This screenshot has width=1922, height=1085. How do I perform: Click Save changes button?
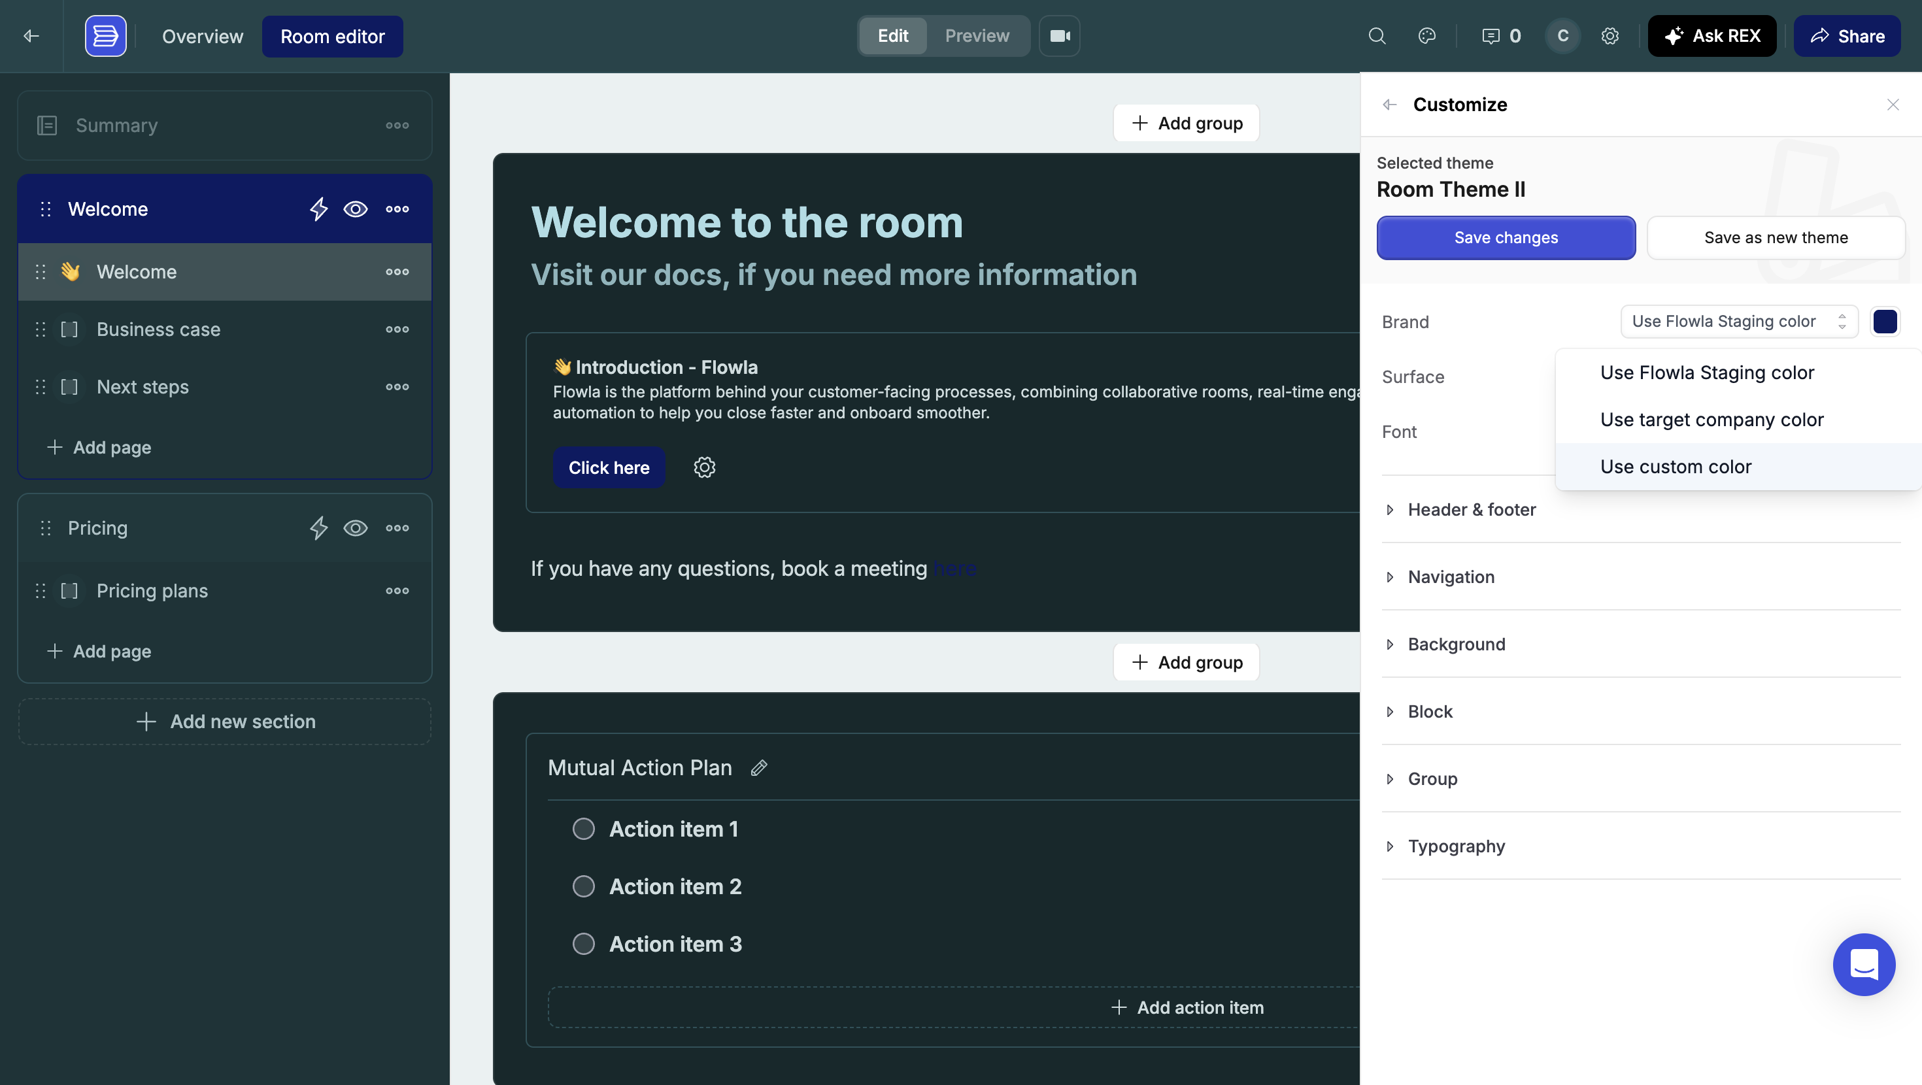[x=1506, y=237]
